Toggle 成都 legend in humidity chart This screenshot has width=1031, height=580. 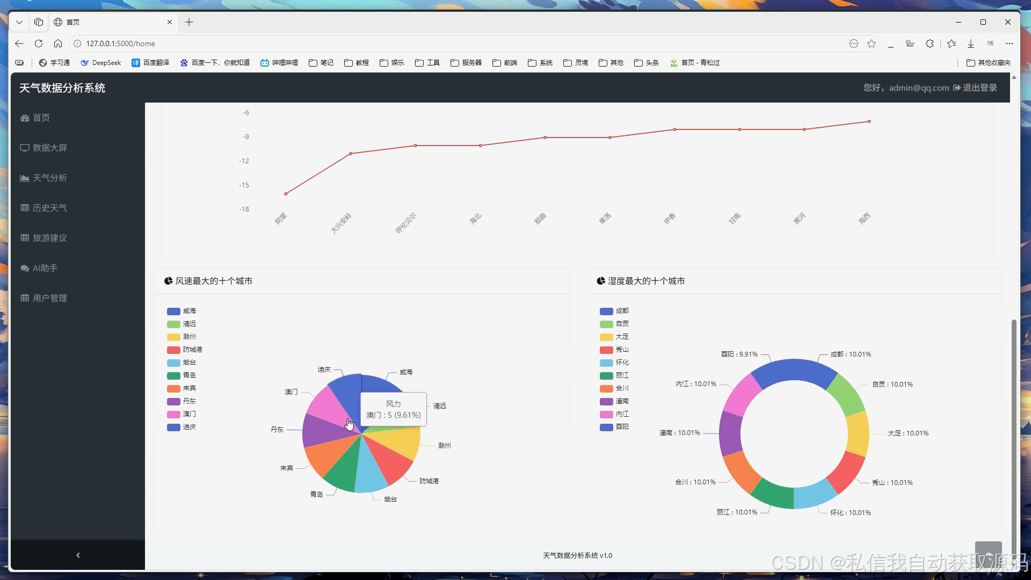pyautogui.click(x=614, y=311)
